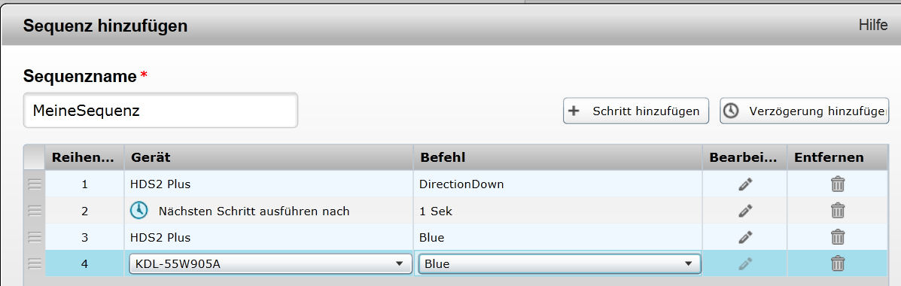Click the Sequenzname field containing MeineSequenz

160,111
